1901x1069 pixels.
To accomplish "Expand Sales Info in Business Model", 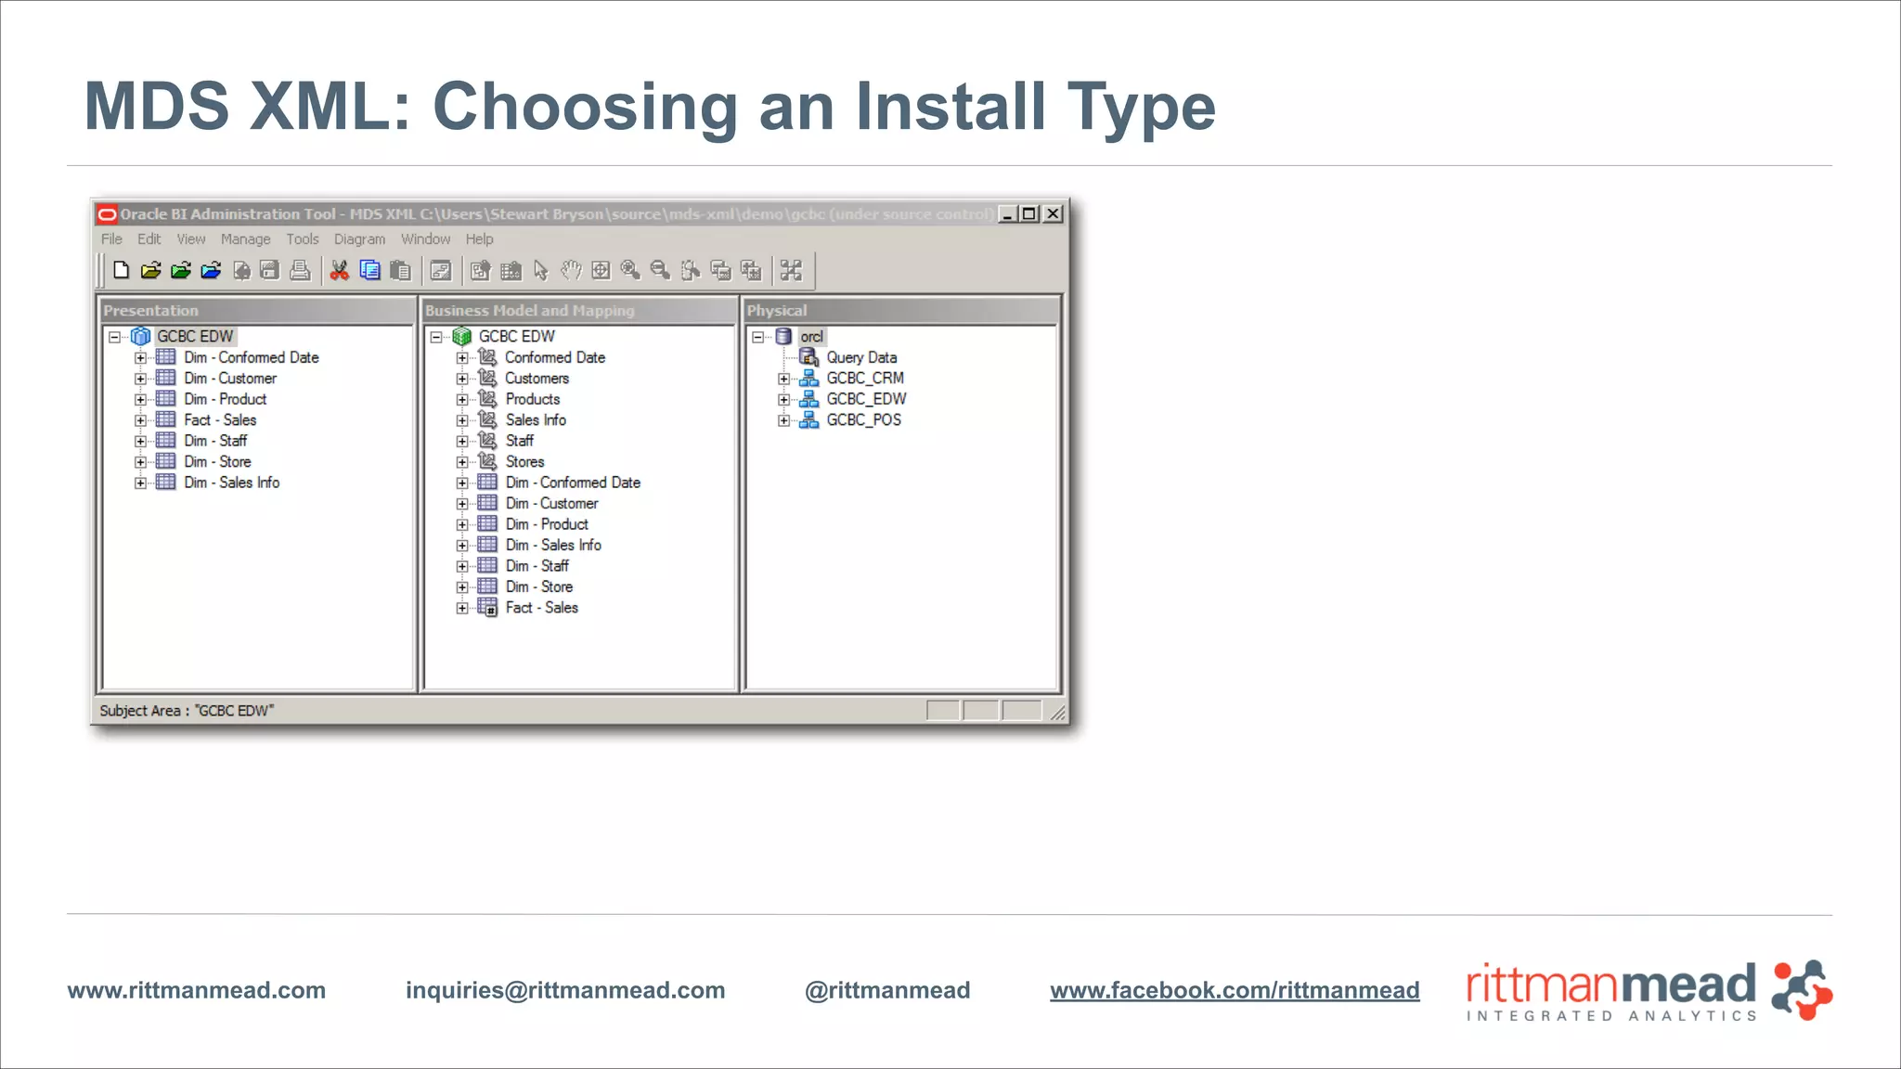I will coord(462,420).
